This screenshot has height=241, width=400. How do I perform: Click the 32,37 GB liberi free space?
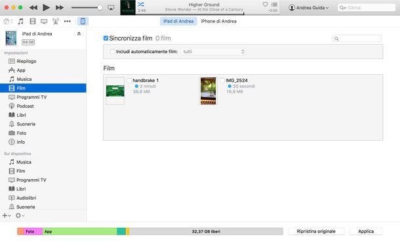(206, 232)
